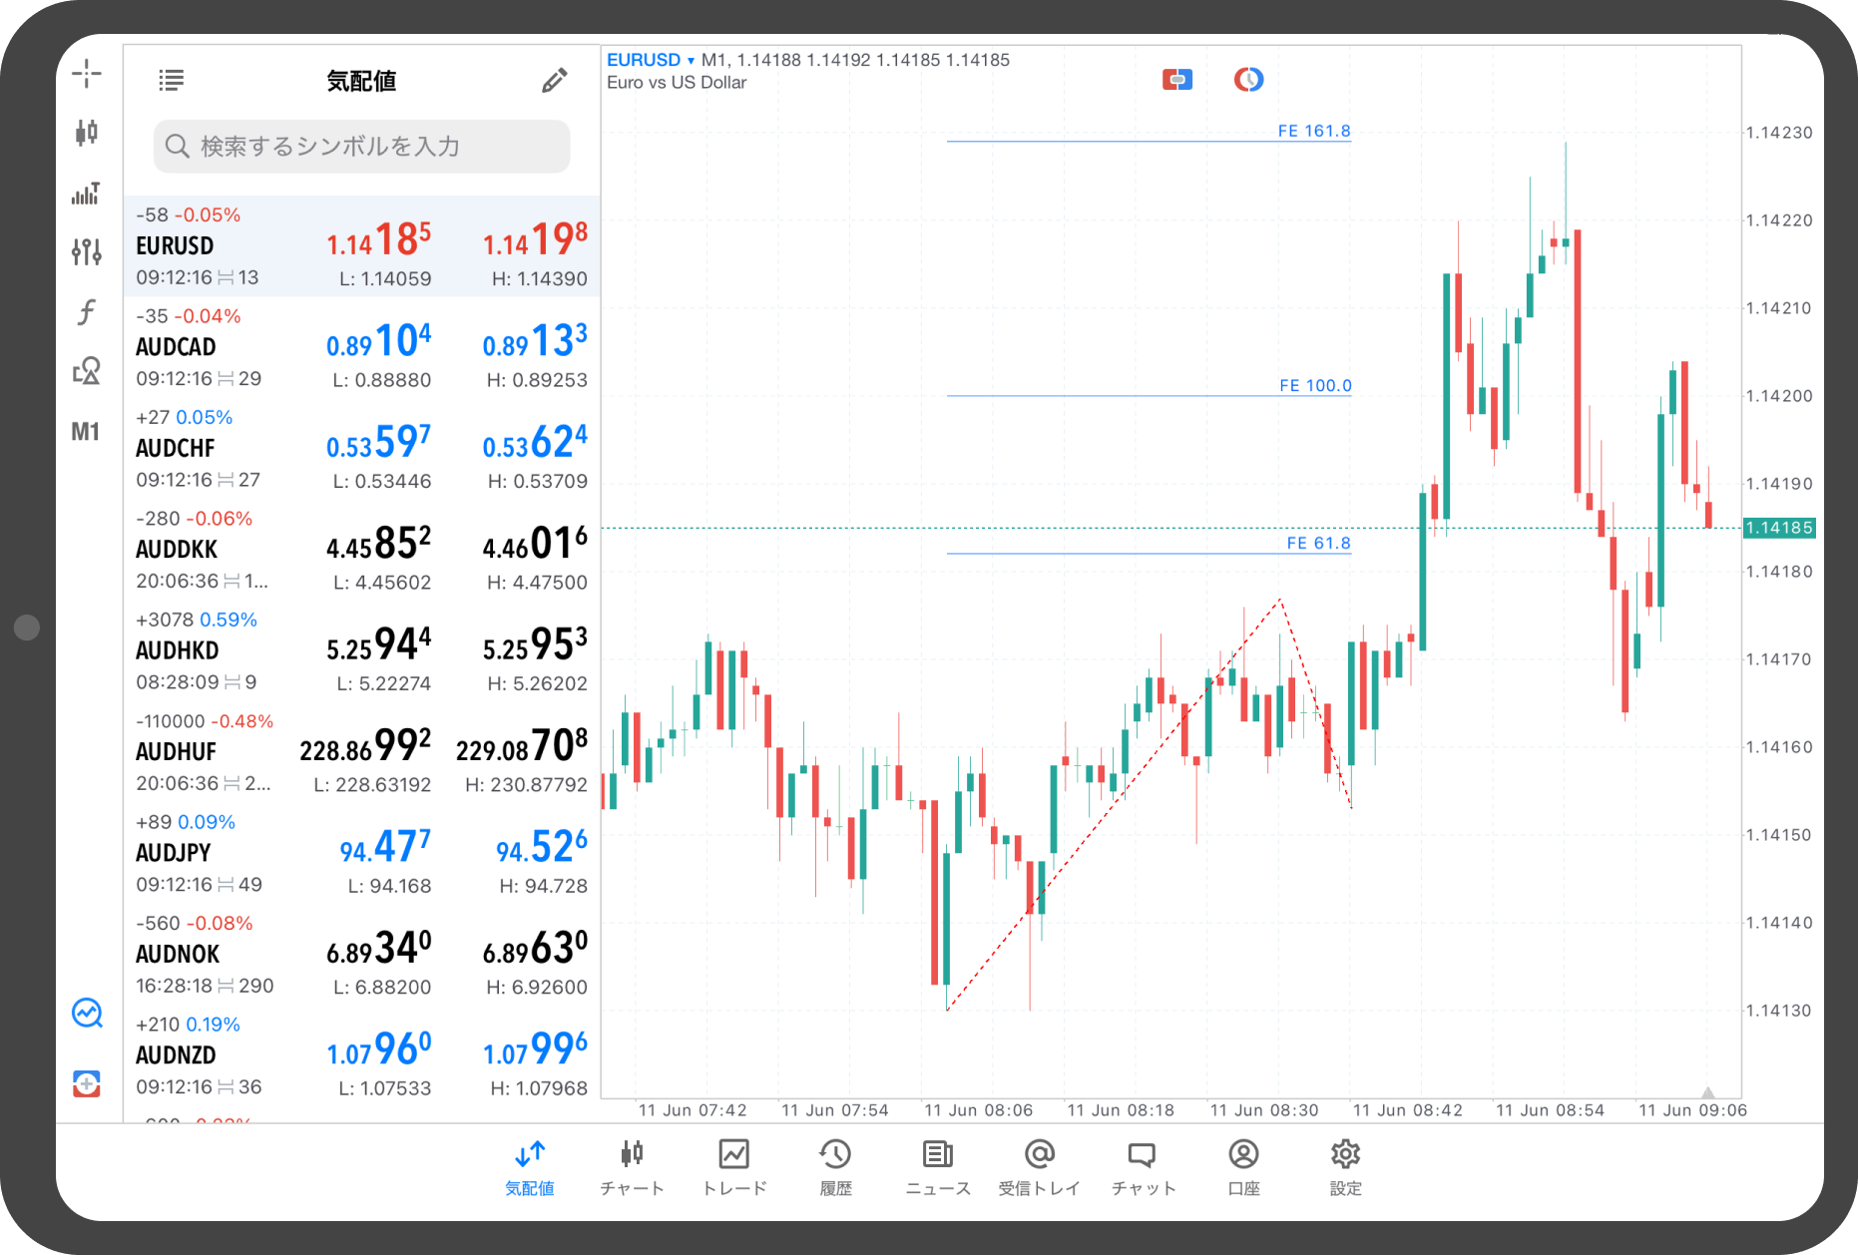The height and width of the screenshot is (1255, 1858).
Task: Open the quotes list view menu icon
Action: [172, 81]
